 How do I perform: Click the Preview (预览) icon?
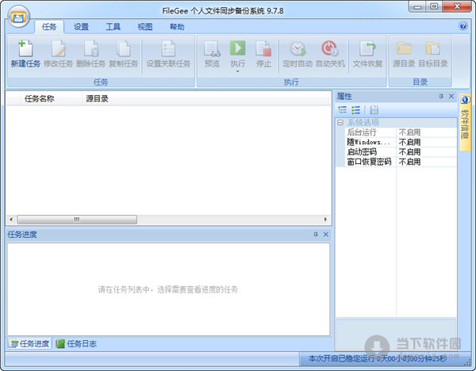[212, 48]
